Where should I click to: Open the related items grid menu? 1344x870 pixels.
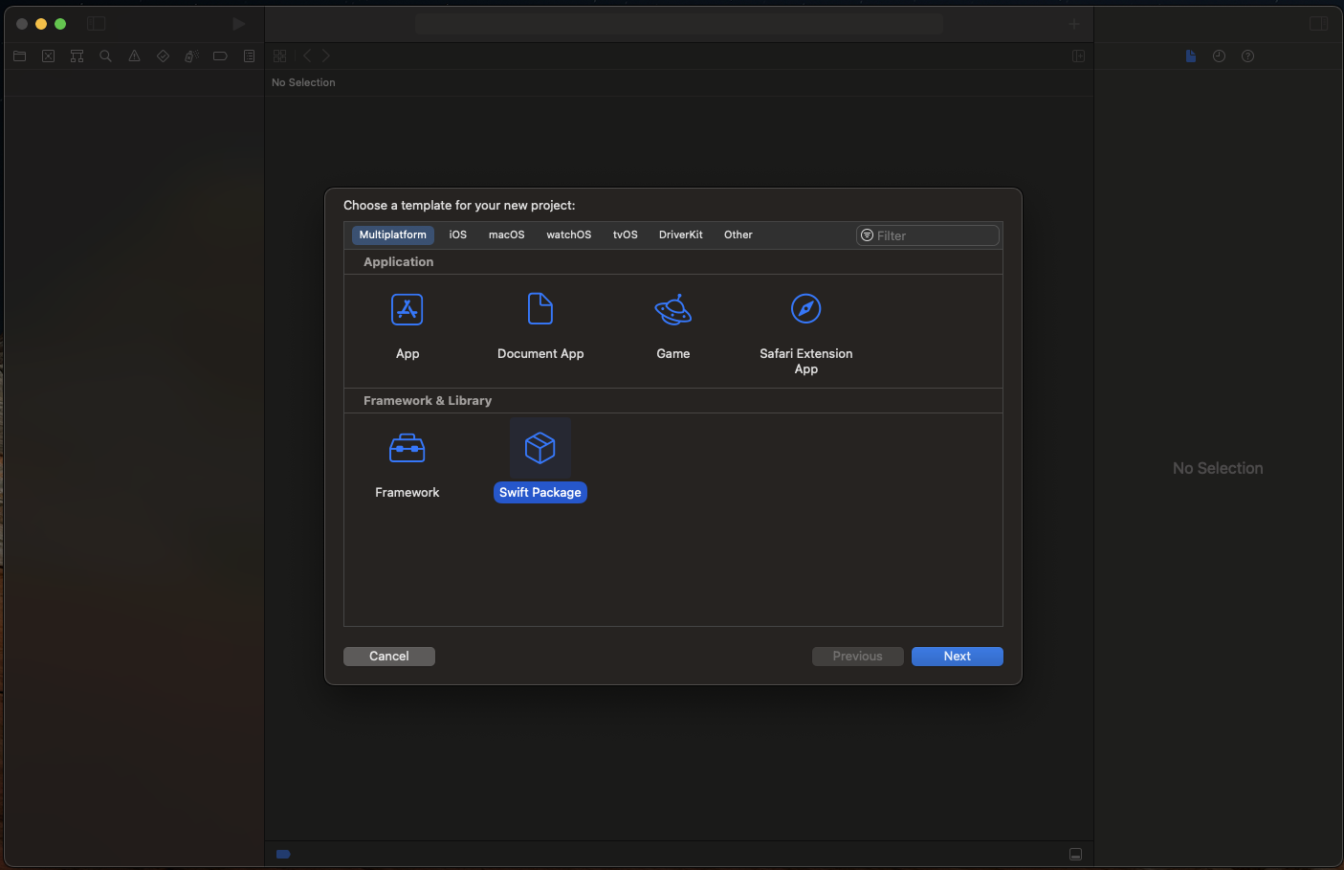tap(280, 56)
